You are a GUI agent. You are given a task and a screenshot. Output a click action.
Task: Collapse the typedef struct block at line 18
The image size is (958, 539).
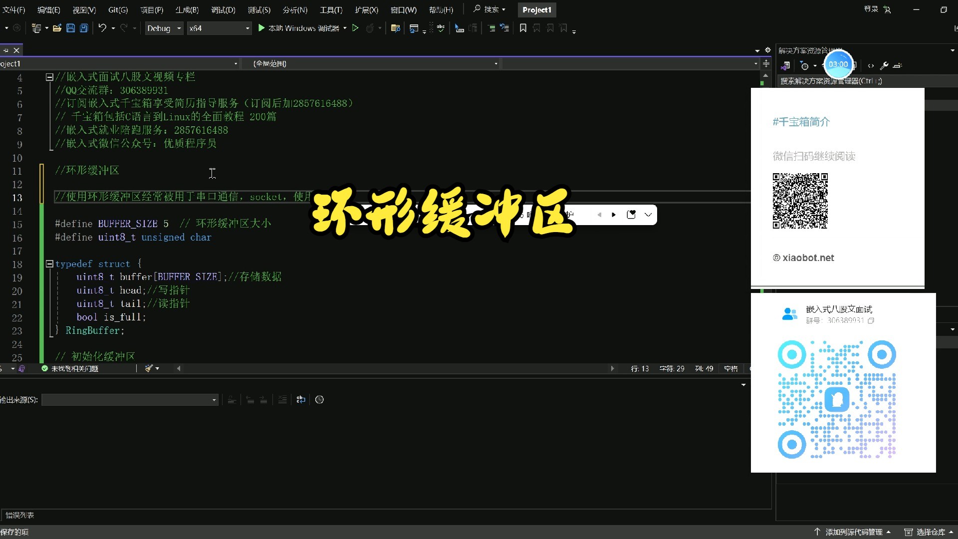(x=49, y=264)
